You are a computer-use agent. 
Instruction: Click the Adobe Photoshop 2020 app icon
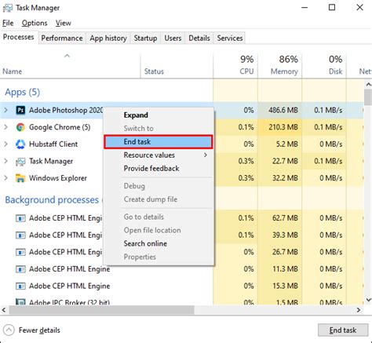(x=20, y=110)
